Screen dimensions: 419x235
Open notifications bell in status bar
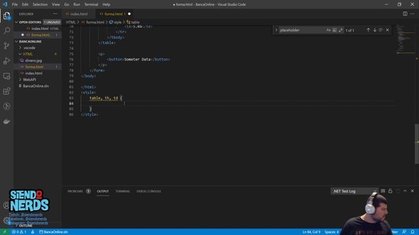click(412, 232)
